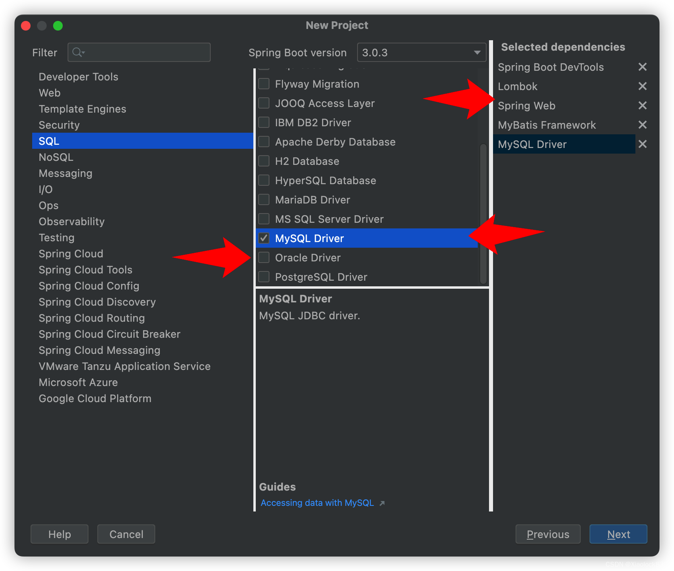Remove Lombok dependency with its X icon
Image resolution: width=674 pixels, height=571 pixels.
(642, 86)
